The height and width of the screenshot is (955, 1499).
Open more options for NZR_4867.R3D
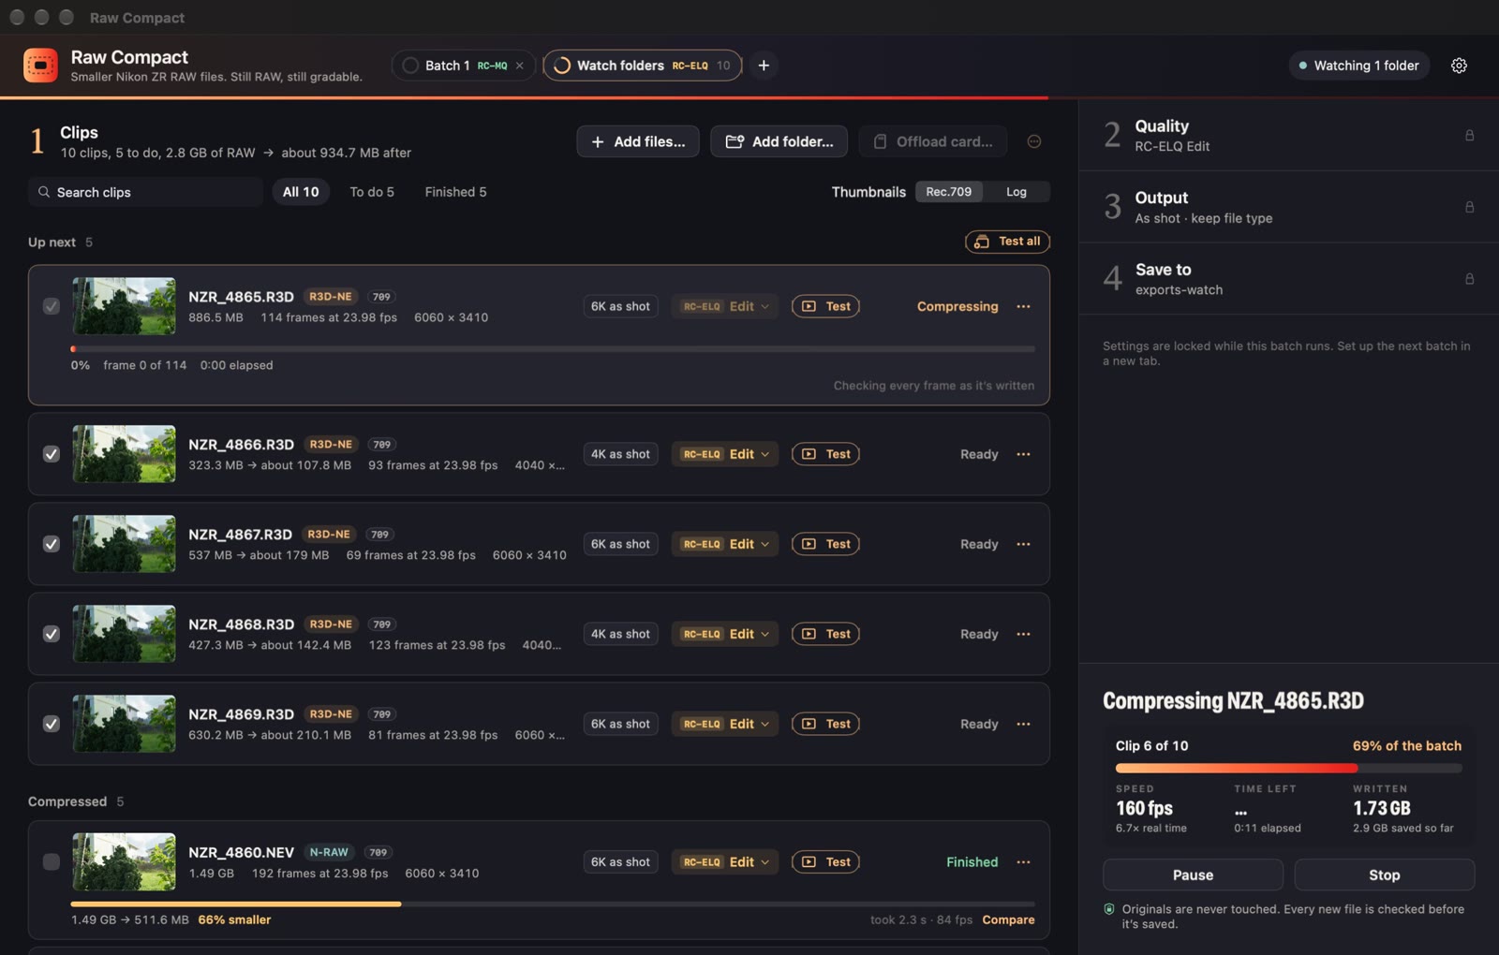(1023, 544)
